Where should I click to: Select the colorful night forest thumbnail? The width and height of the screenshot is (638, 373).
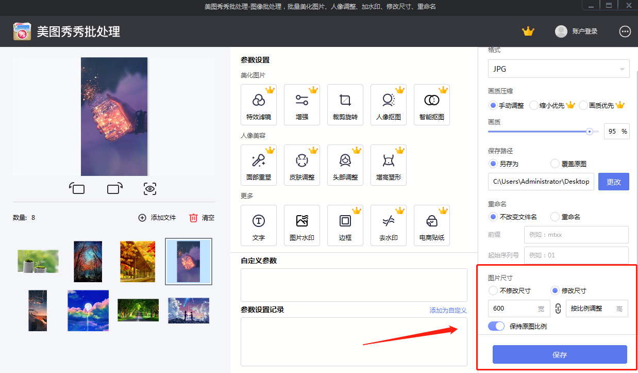88,261
